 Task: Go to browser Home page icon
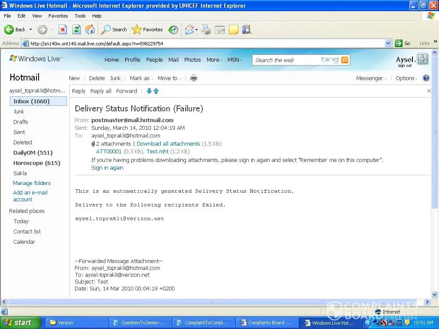(x=90, y=30)
